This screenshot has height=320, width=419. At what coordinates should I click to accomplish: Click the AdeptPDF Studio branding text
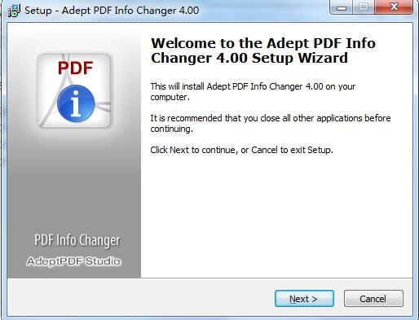(73, 261)
